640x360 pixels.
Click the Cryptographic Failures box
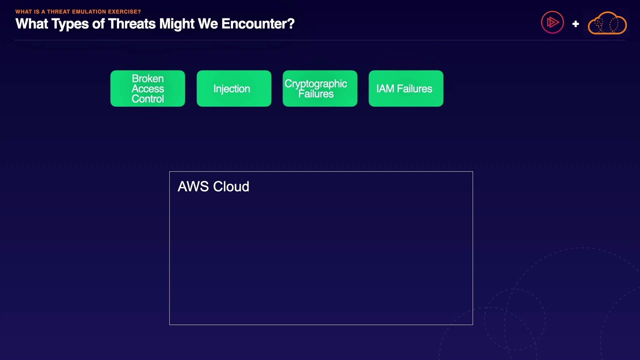tap(320, 88)
